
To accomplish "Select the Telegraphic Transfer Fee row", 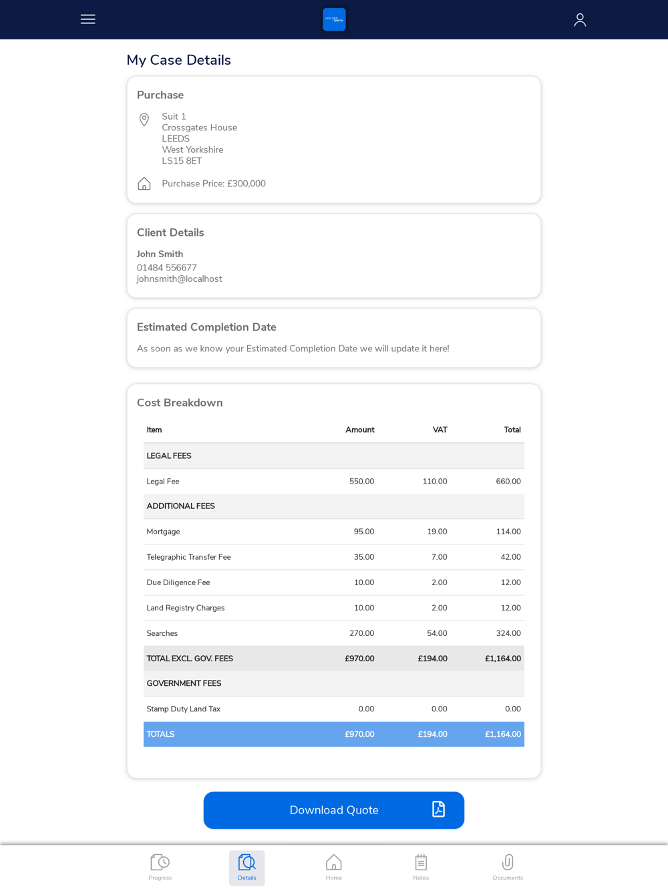I will pyautogui.click(x=334, y=557).
